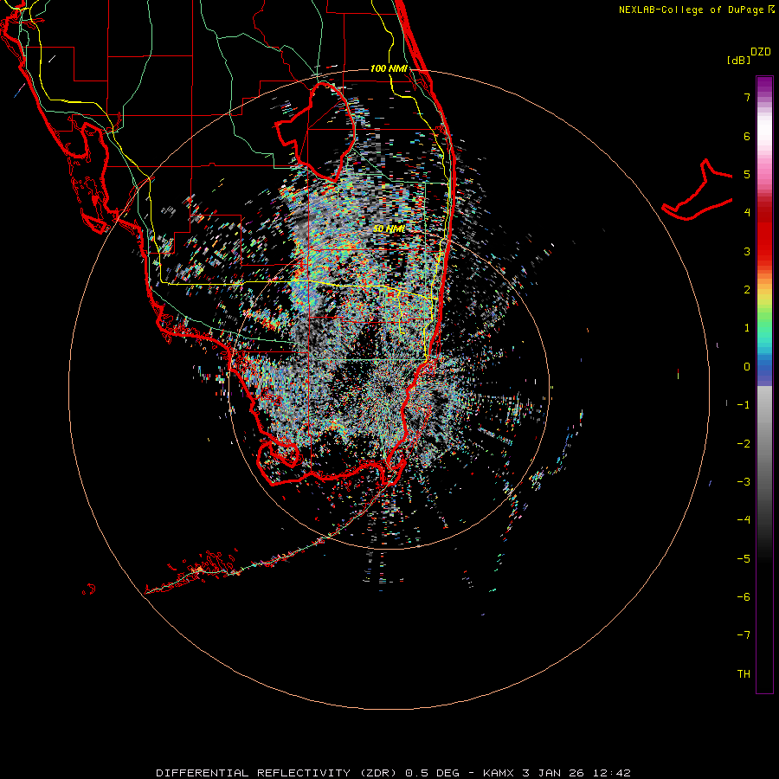
Task: Click the 0 label on the scale
Action: [x=747, y=367]
